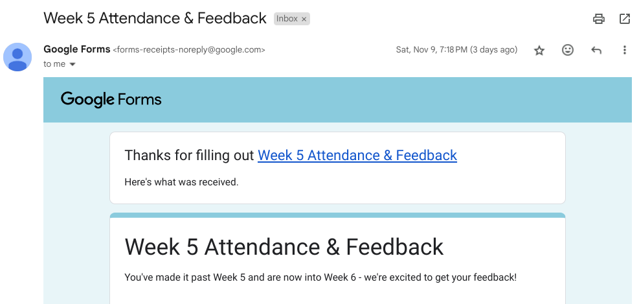Open the Week 5 Attendance & Feedback link
This screenshot has height=304, width=639.
[357, 156]
